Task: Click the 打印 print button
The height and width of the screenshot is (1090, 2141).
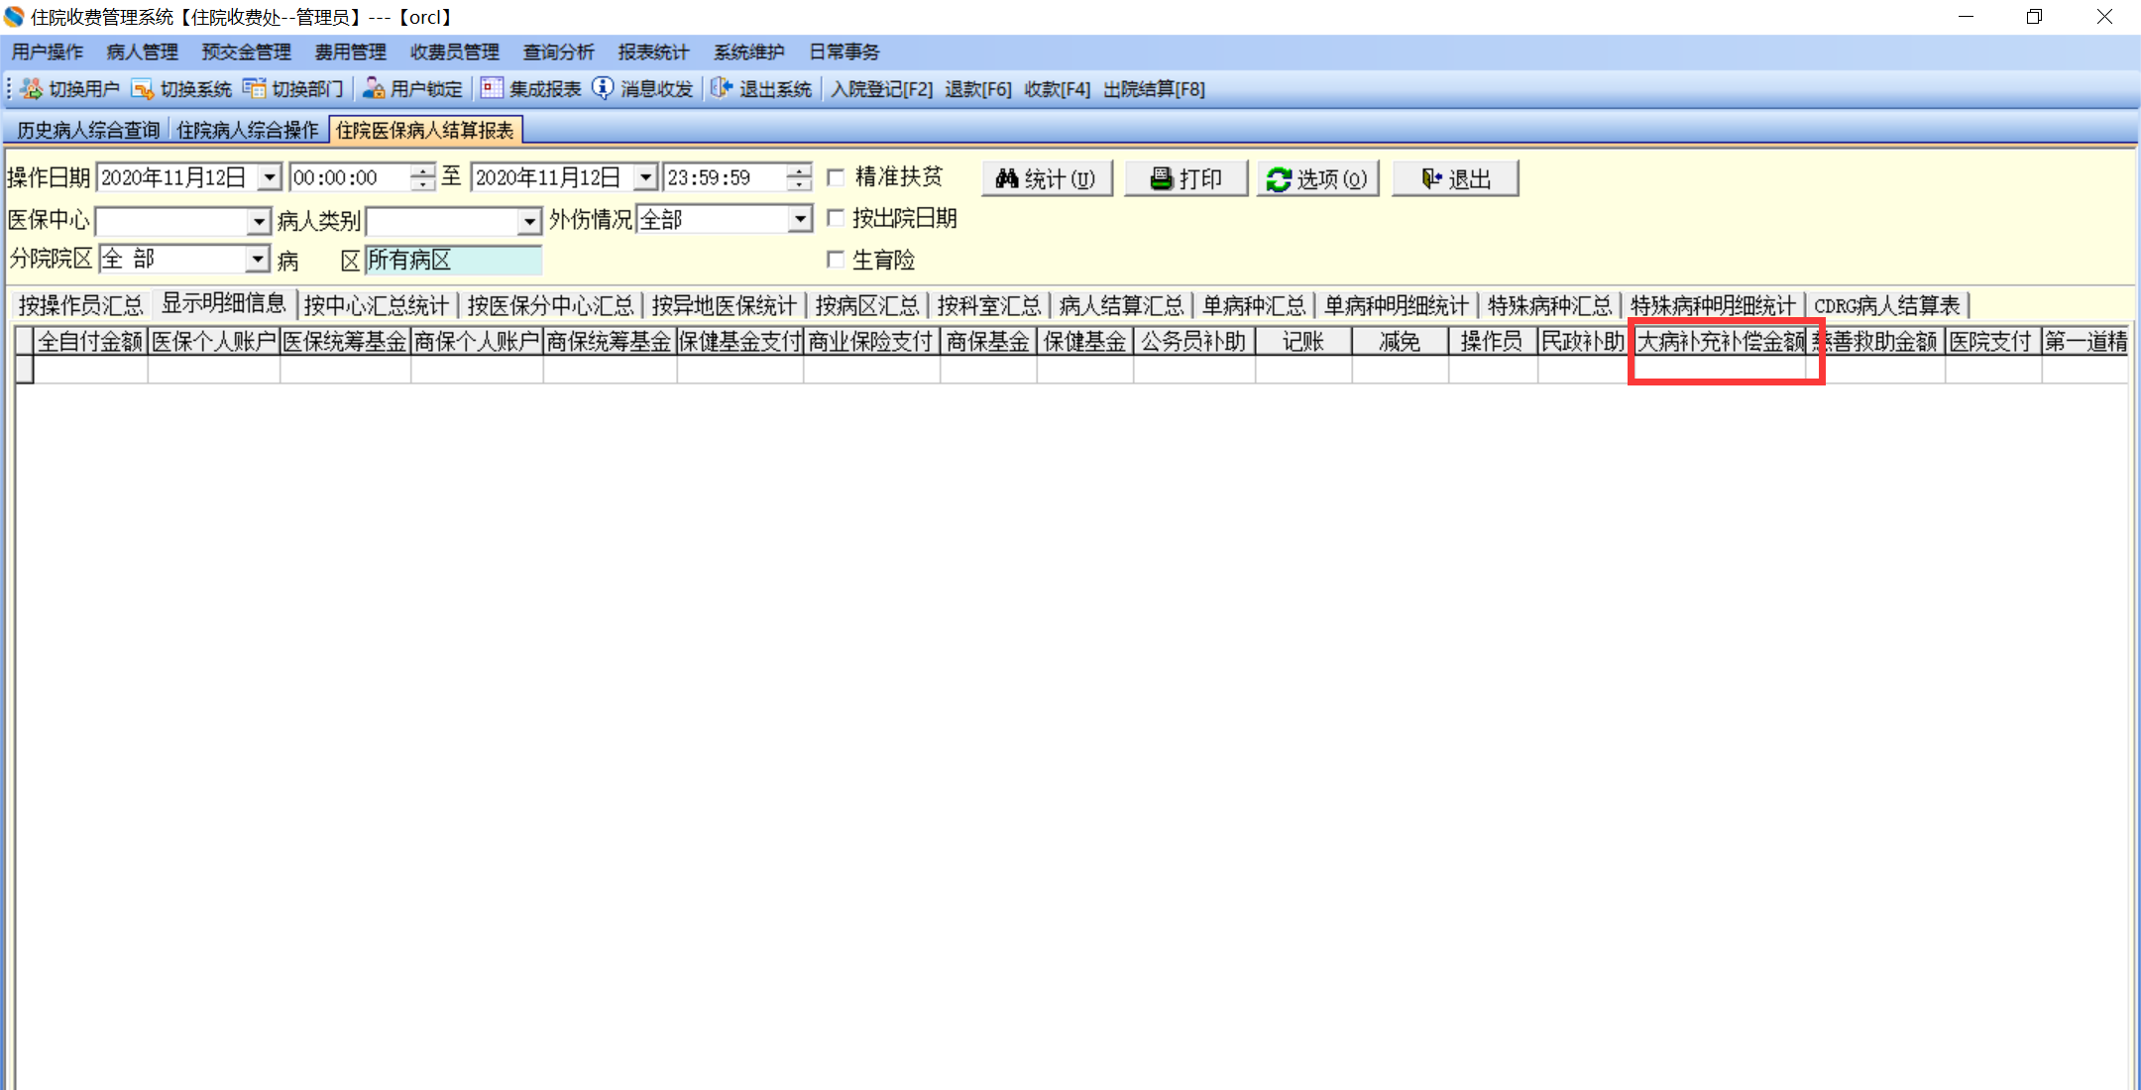Action: [x=1185, y=178]
